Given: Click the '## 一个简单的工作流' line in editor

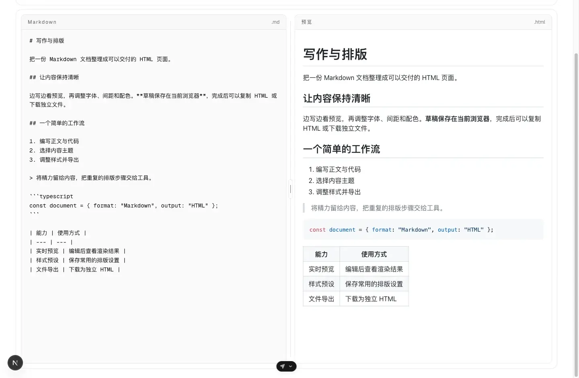Looking at the screenshot, I should (x=57, y=123).
